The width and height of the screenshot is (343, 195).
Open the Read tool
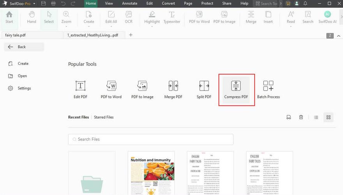291,18
